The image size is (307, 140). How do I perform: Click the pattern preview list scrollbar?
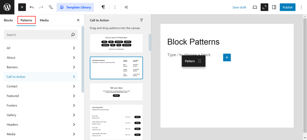pos(150,42)
